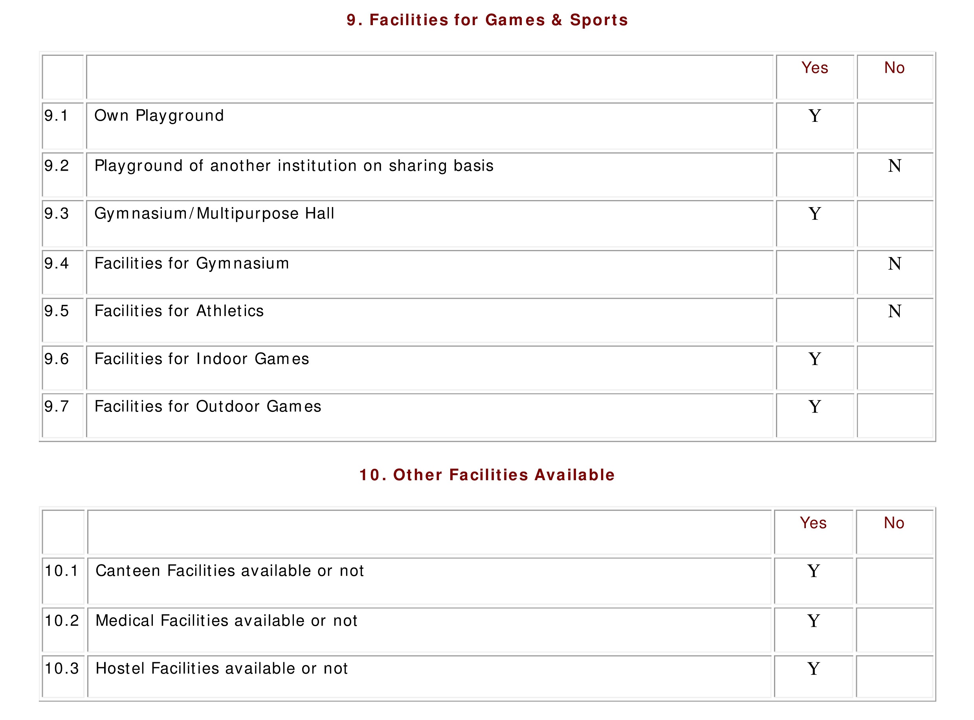Click Y mark for Canteen Facilities row

pos(813,571)
